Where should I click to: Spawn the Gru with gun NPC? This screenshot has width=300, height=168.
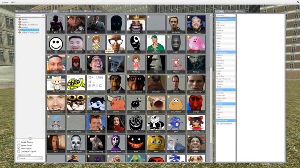76,24
